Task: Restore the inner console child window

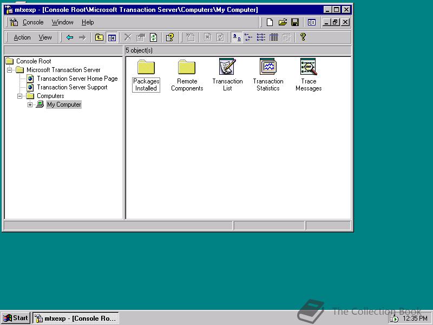Action: tap(336, 22)
